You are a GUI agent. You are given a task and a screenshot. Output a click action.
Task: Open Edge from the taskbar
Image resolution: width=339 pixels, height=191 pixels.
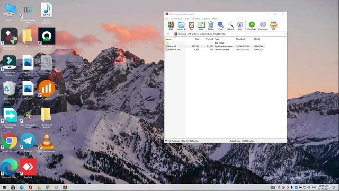point(22,187)
